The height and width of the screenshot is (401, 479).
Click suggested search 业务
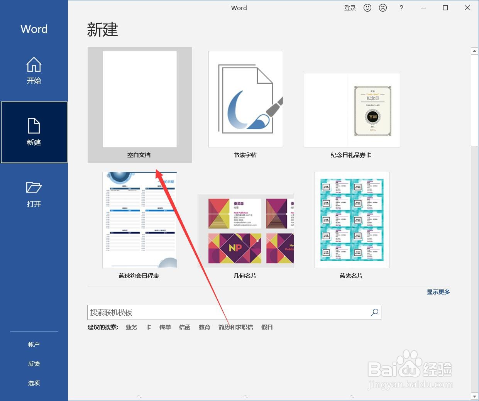132,327
